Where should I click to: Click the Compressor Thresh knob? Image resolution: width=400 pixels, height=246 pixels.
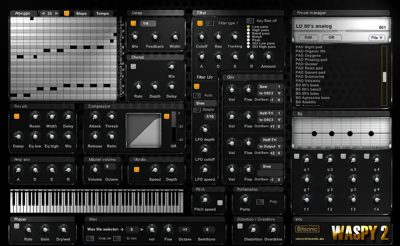(x=112, y=117)
